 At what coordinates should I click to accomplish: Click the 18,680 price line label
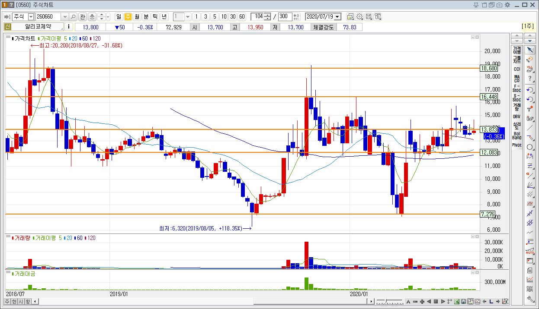(489, 68)
